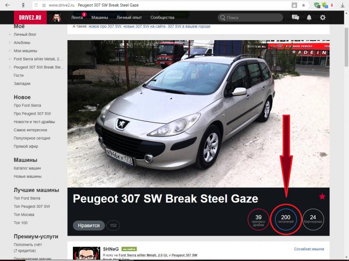The width and height of the screenshot is (349, 261).
Task: Open the user avatar in the header
Action: pos(57,17)
